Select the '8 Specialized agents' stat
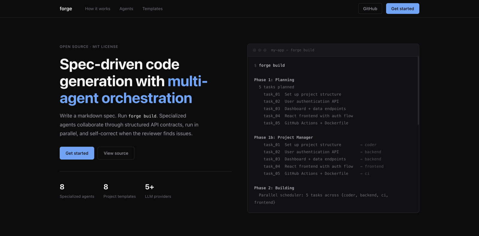Image resolution: width=479 pixels, height=236 pixels. (x=77, y=191)
